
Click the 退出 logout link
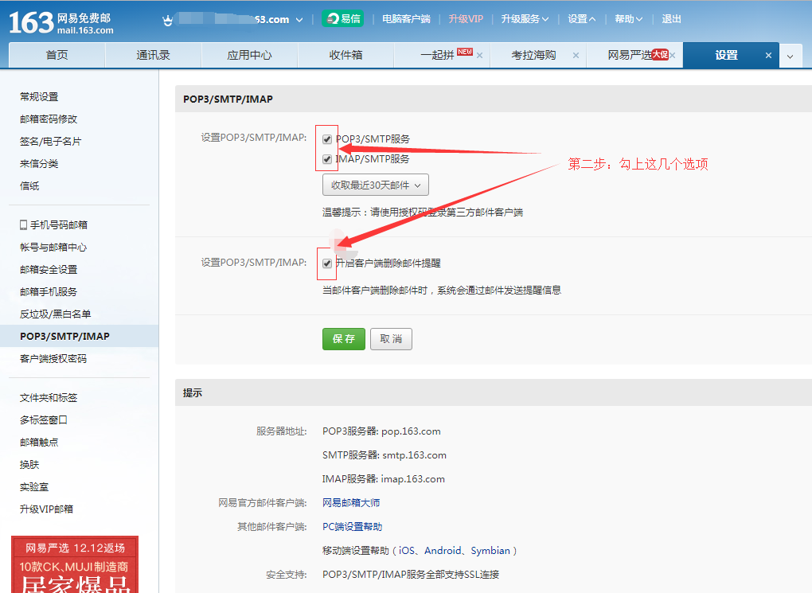[671, 19]
